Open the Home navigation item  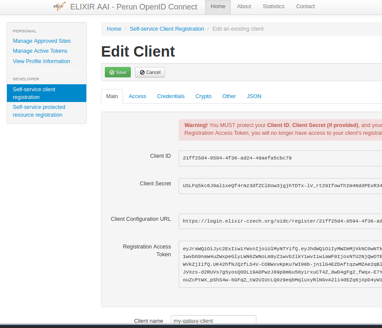pyautogui.click(x=218, y=6)
